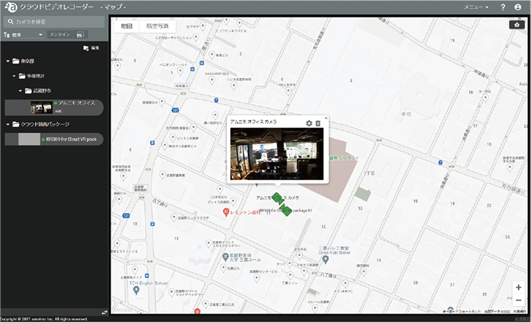Open help via the question mark icon
This screenshot has height=323, width=531.
coord(503,7)
